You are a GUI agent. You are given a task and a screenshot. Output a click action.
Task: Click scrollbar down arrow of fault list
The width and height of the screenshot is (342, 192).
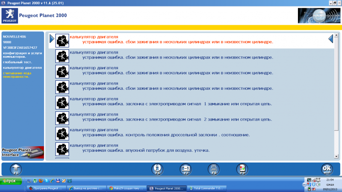point(336,157)
